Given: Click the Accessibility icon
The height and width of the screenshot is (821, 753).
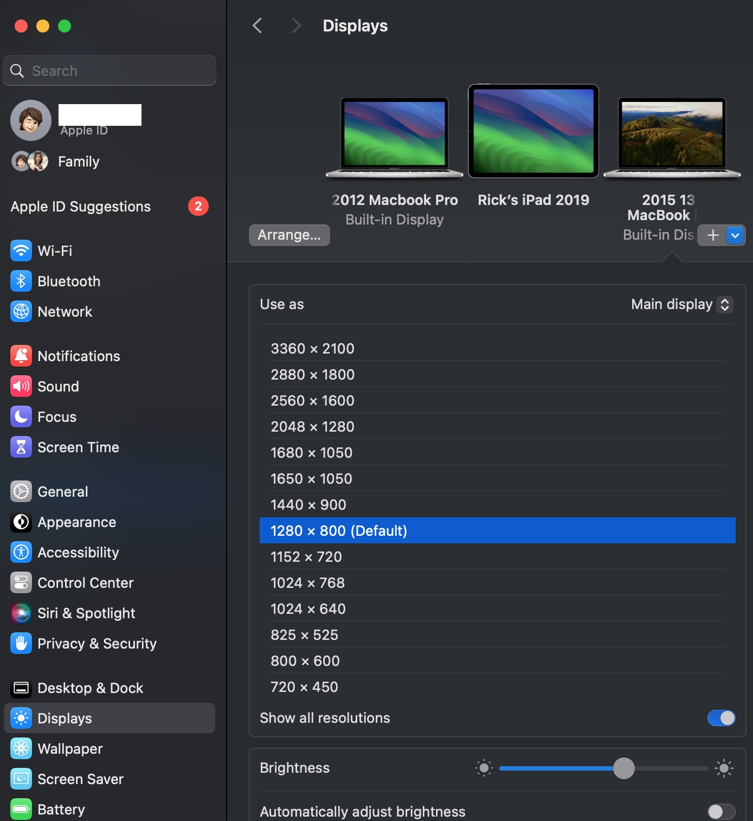Looking at the screenshot, I should pos(21,552).
